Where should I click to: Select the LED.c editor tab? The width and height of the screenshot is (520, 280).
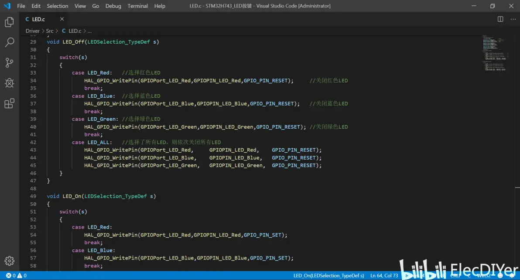pos(38,19)
